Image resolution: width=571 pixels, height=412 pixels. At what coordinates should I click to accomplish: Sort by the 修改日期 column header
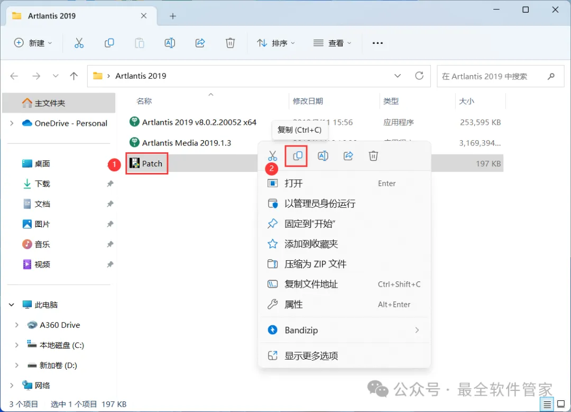(x=308, y=101)
